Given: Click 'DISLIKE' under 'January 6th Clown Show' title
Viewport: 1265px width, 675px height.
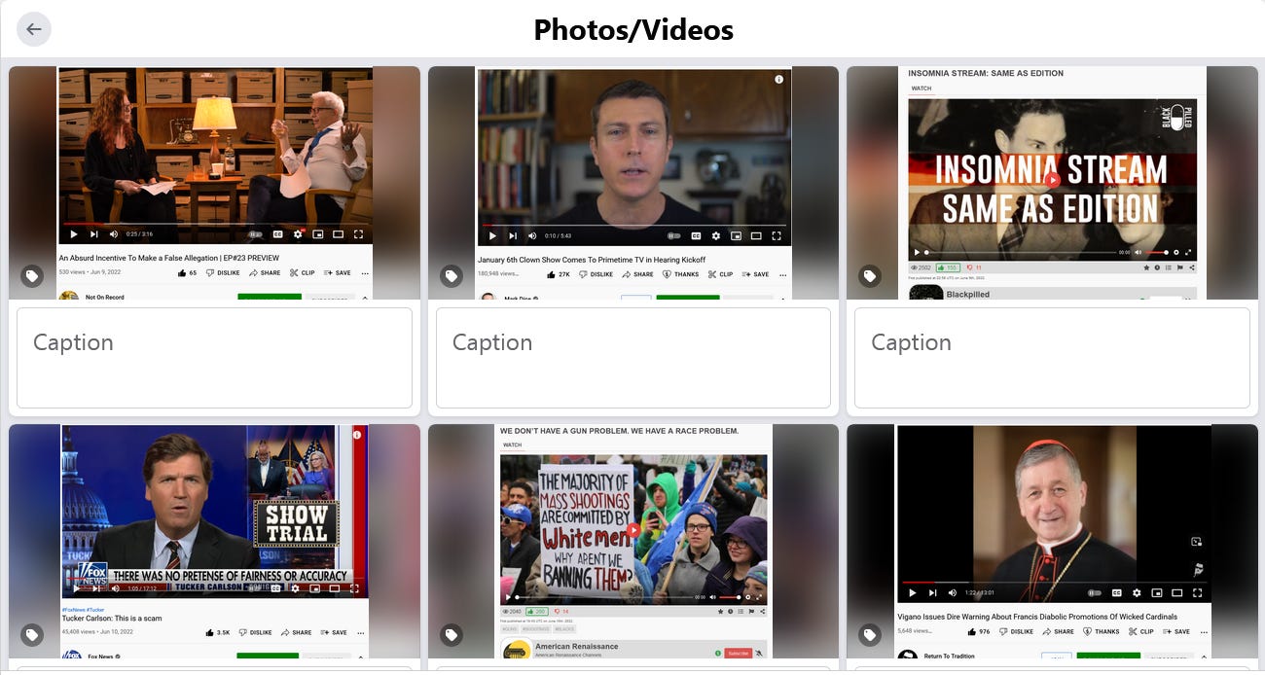Looking at the screenshot, I should point(596,274).
